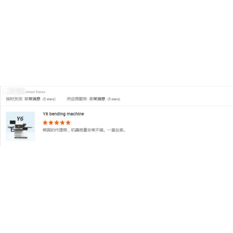Click "(5 stars)" beside the 按时发货 rating
Image resolution: width=233 pixels, height=233 pixels.
(x=49, y=99)
